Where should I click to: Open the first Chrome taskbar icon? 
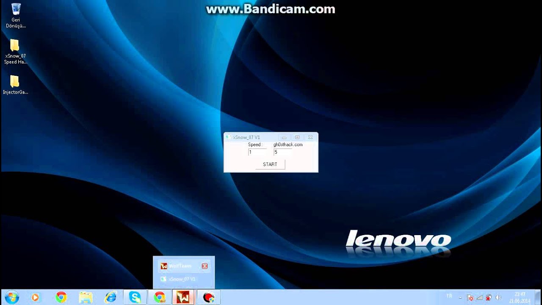point(61,297)
